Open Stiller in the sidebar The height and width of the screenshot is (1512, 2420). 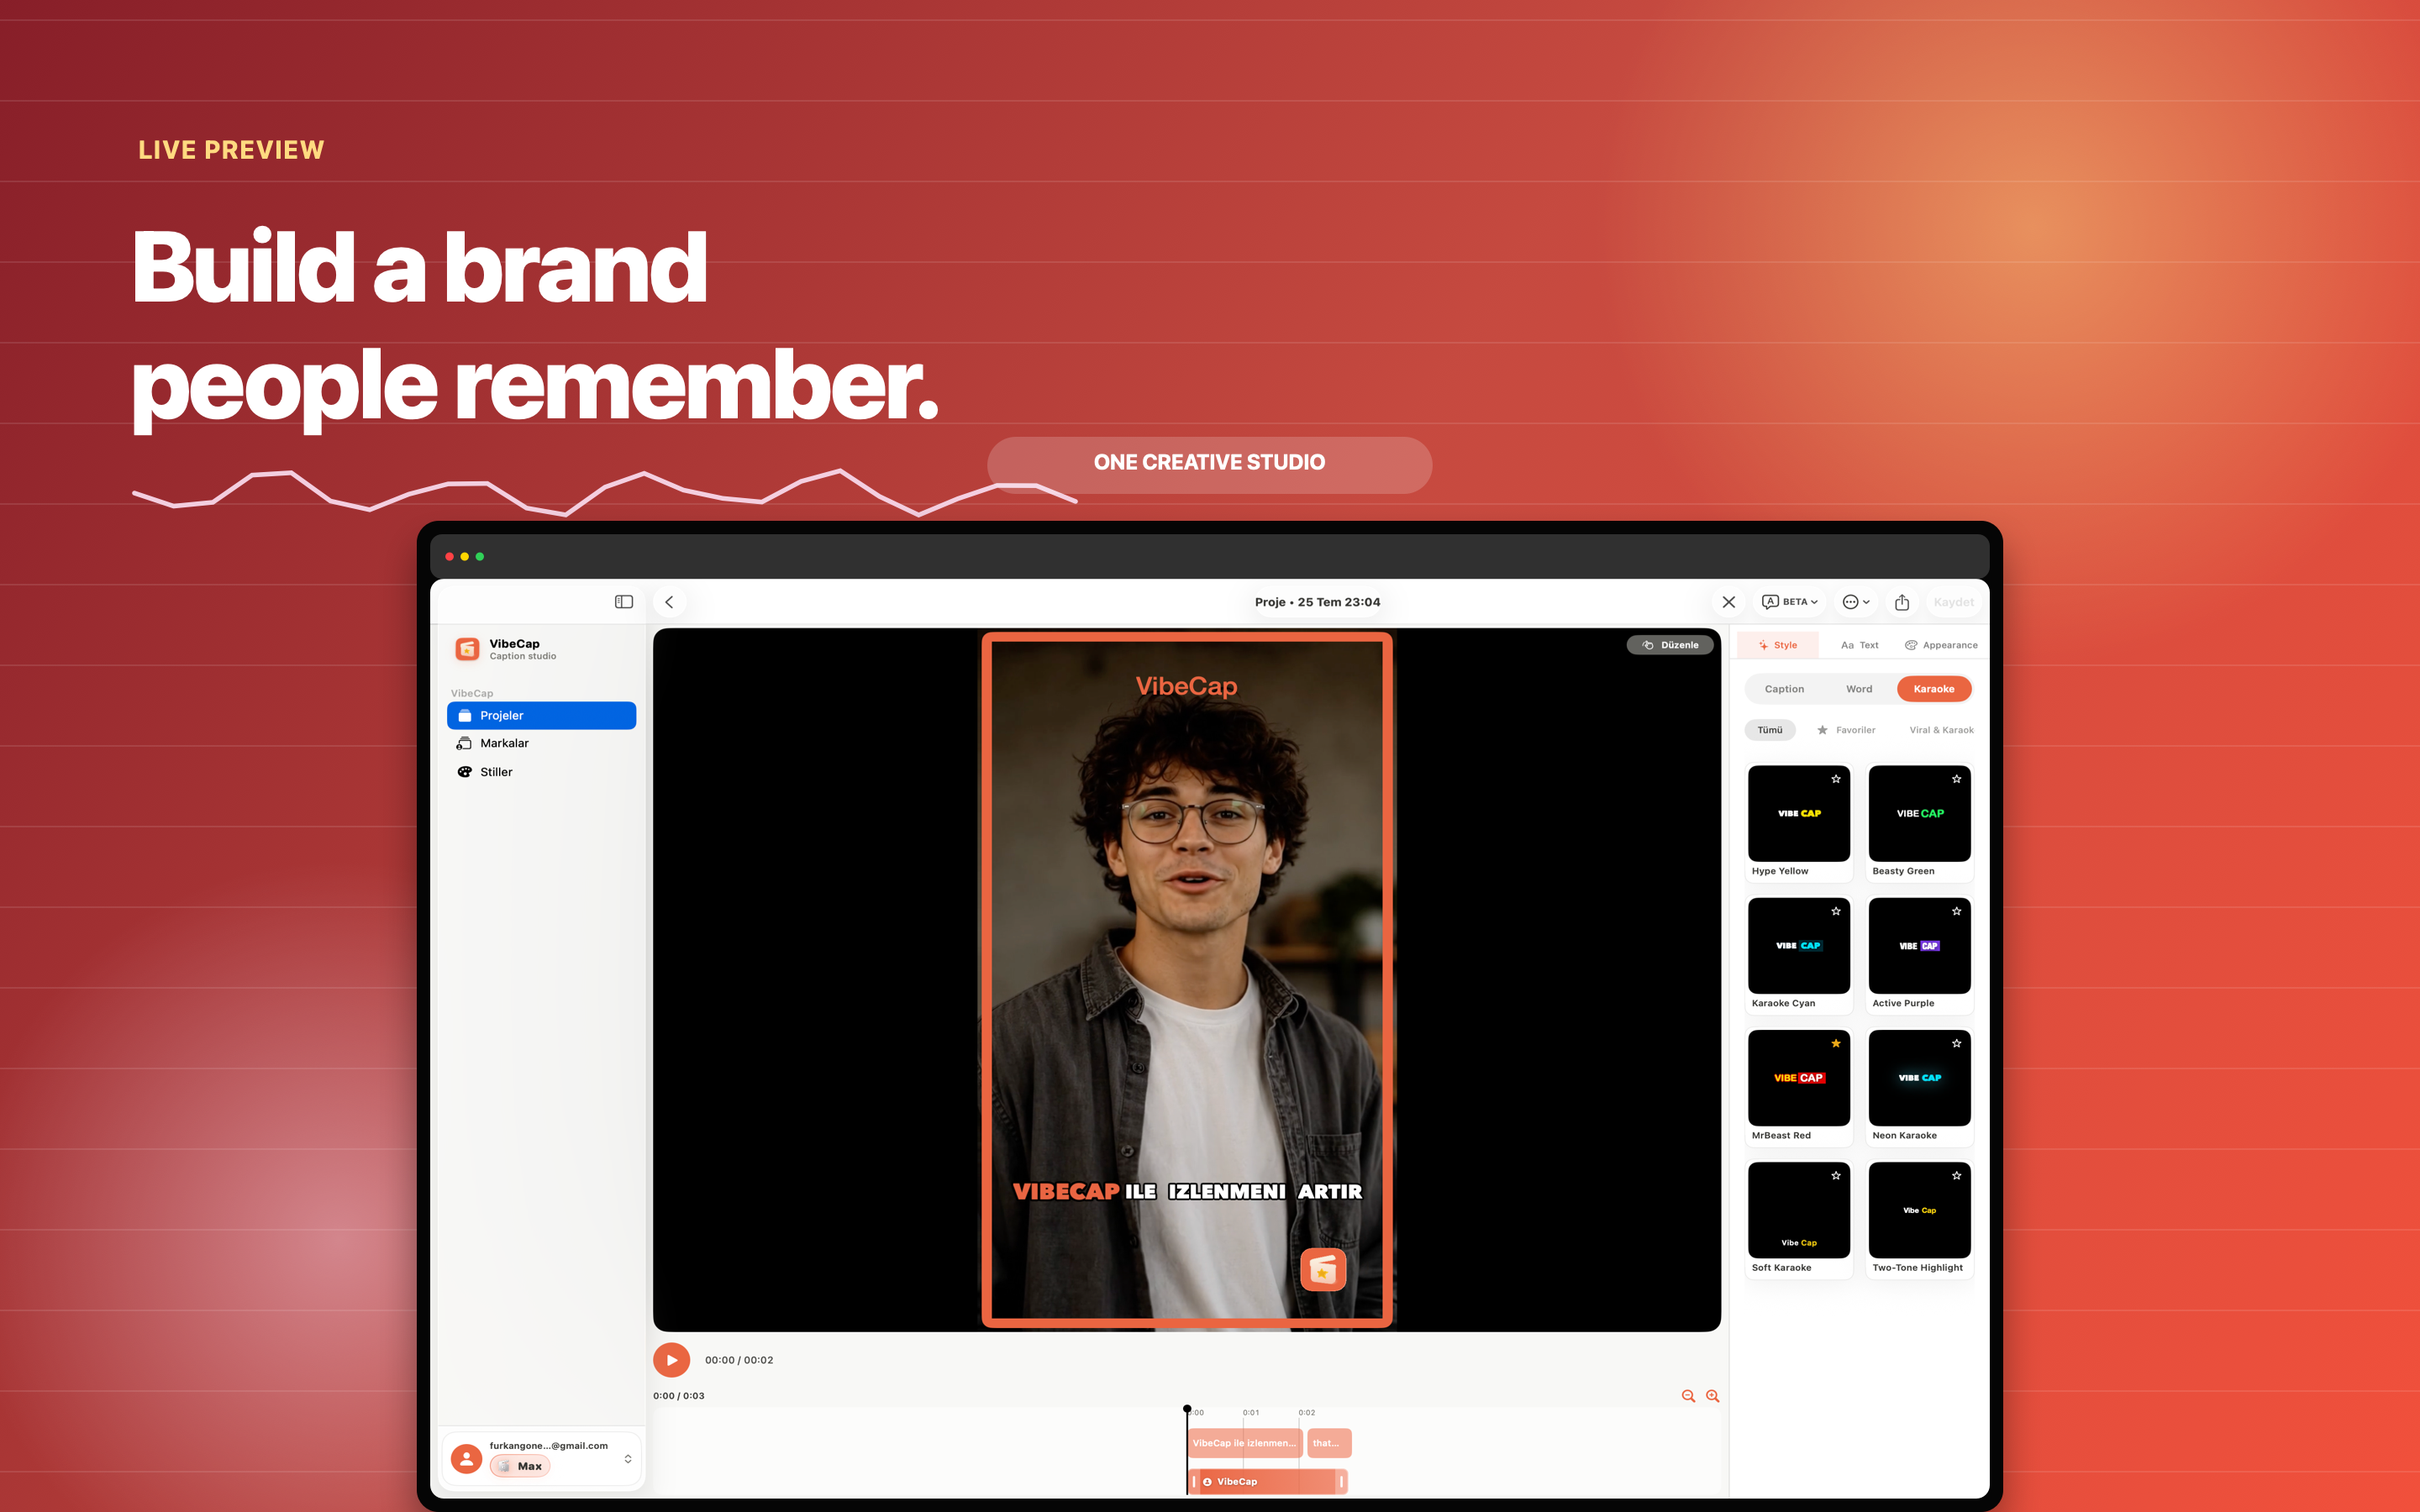[541, 772]
